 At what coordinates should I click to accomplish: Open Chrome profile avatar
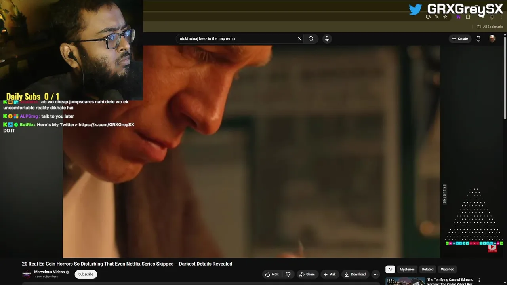[492, 17]
